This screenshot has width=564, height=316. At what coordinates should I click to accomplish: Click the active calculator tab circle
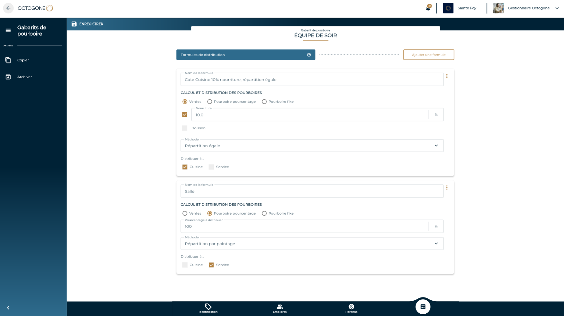pos(423,307)
